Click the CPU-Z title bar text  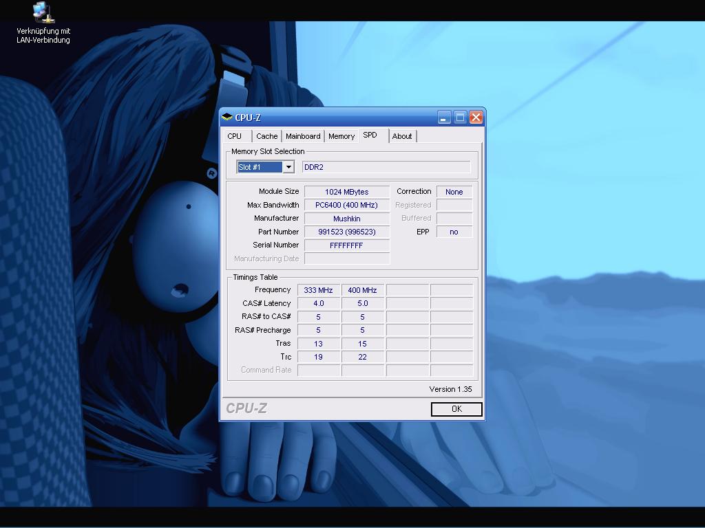[x=248, y=118]
